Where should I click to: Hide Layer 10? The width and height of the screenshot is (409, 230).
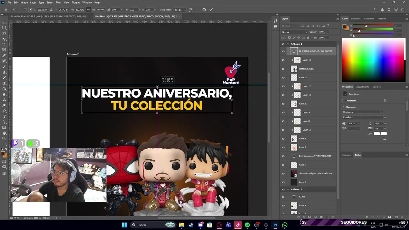pos(283,60)
